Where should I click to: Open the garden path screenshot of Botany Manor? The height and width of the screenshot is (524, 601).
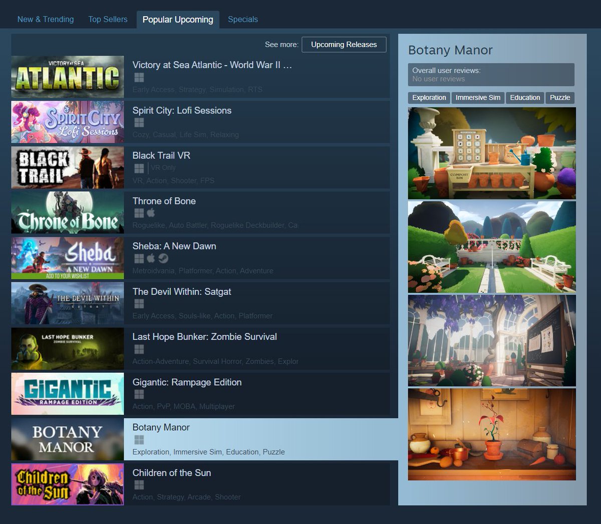492,247
